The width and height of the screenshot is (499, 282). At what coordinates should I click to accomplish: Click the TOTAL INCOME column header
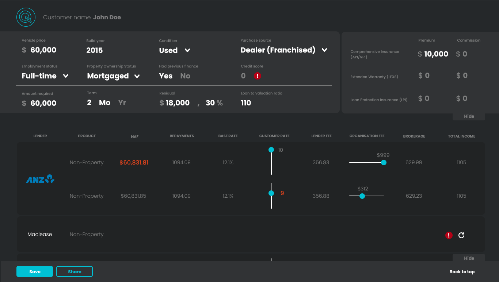(x=462, y=136)
